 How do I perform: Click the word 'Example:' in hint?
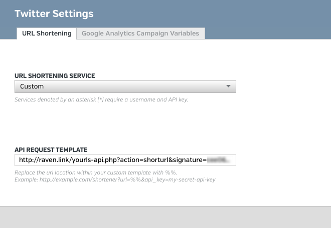point(26,180)
